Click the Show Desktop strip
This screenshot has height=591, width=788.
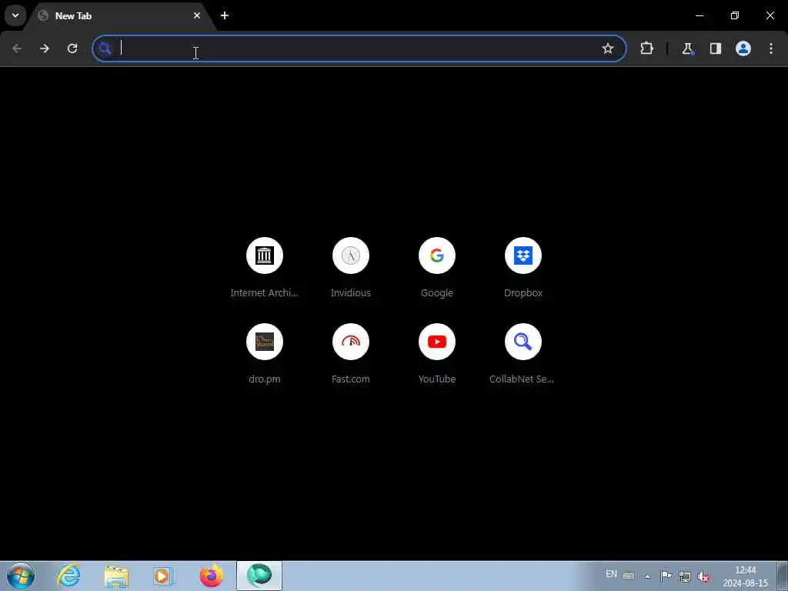783,576
